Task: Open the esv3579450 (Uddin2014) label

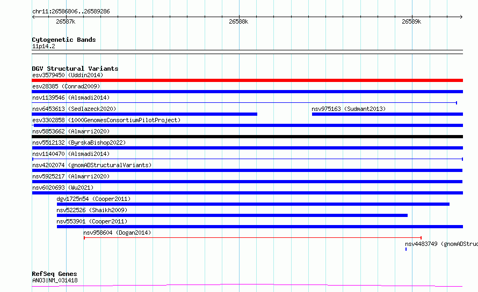Action: pos(68,75)
